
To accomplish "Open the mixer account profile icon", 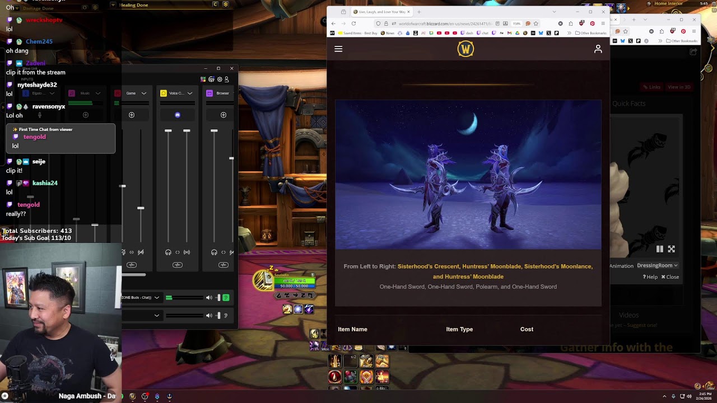I will [227, 79].
